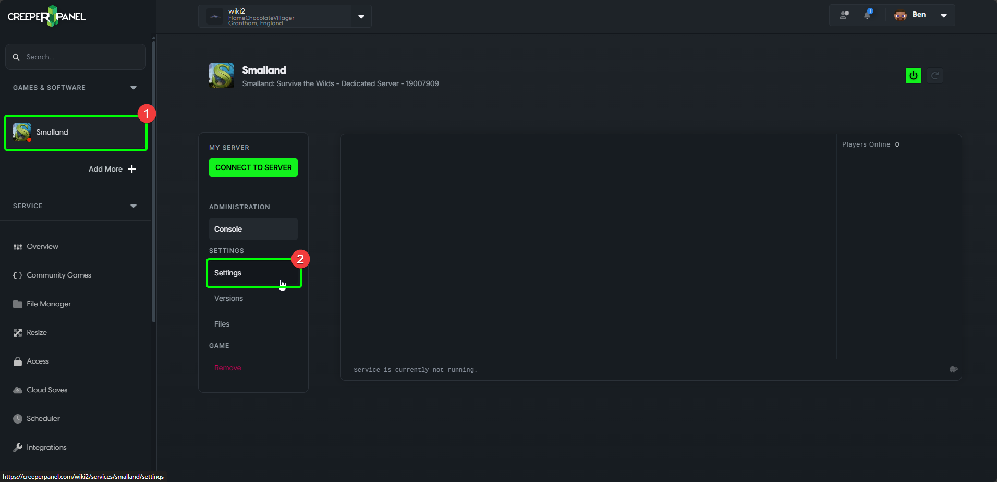Click the red Remove game link
Screen dimensions: 997x482
228,368
